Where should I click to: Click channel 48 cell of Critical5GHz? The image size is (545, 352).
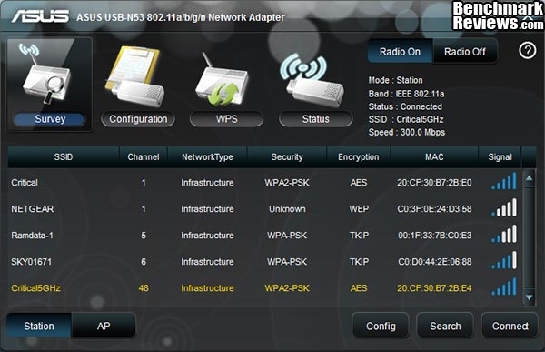(x=144, y=288)
